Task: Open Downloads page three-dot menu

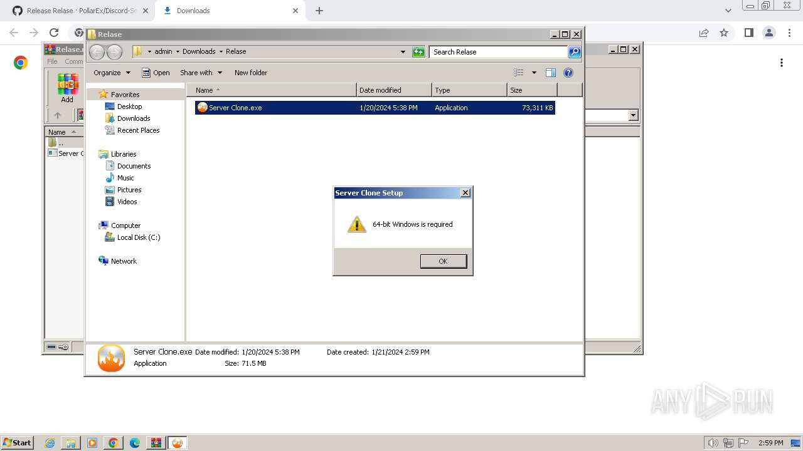Action: click(782, 63)
